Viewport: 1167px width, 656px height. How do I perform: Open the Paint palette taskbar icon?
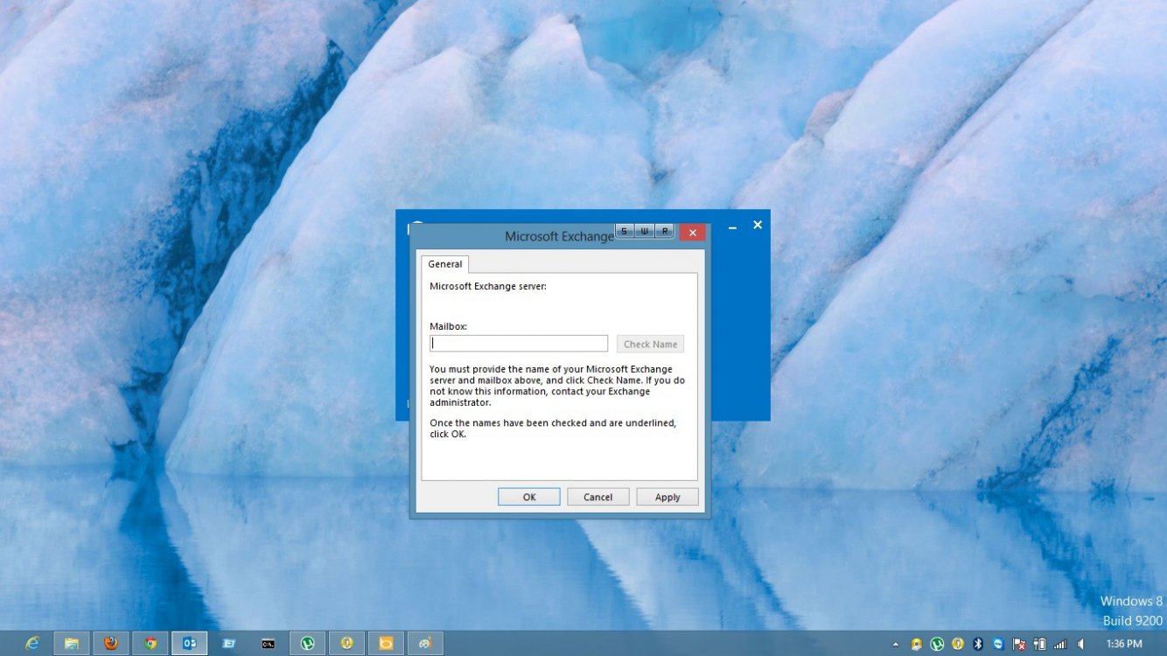425,643
